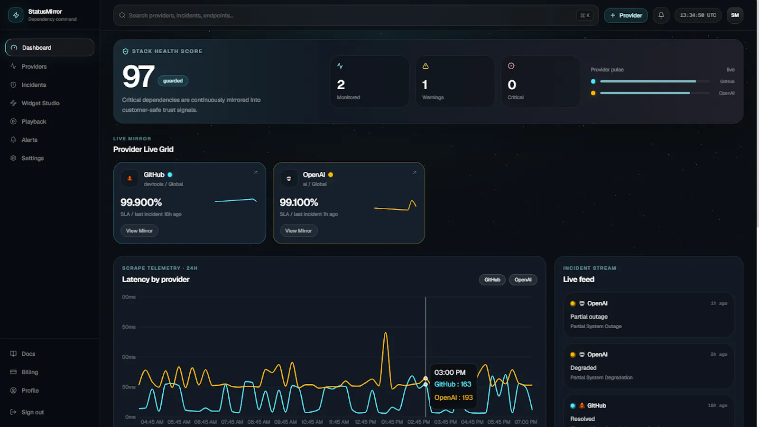Click OpenAI icon in Degraded feed entry
759x427 pixels.
582,355
